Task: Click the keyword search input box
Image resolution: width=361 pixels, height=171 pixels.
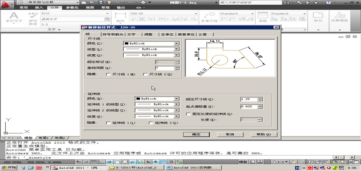Action: click(x=251, y=3)
